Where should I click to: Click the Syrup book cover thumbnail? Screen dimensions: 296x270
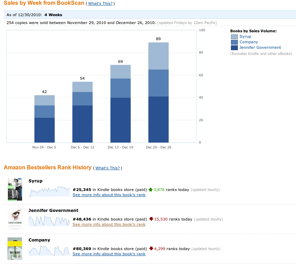[15, 189]
